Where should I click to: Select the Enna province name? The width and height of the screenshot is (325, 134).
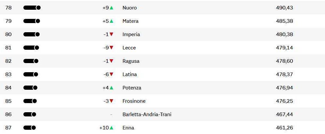(x=128, y=128)
